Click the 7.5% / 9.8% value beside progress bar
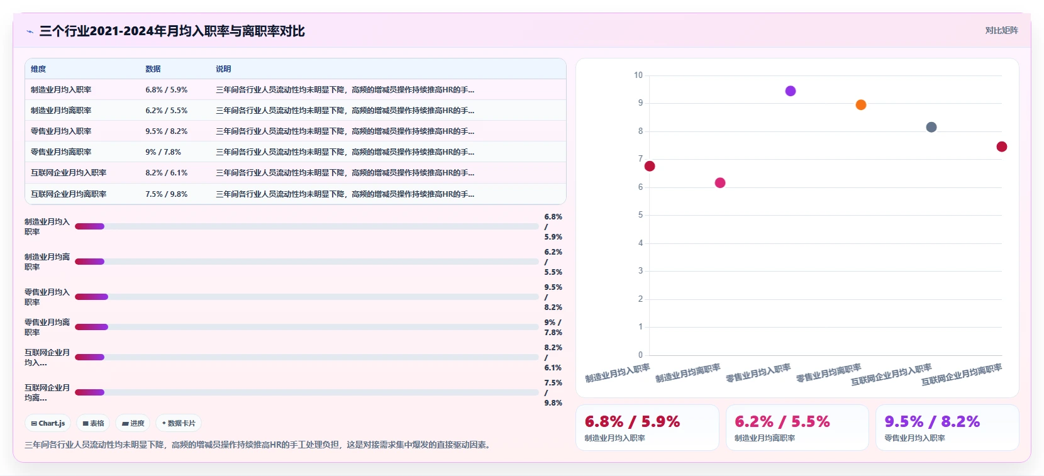Screen dimensions: 1044x476 click(x=553, y=392)
